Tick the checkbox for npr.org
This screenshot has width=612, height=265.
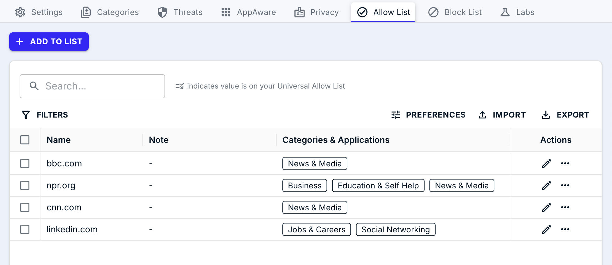[x=25, y=185]
